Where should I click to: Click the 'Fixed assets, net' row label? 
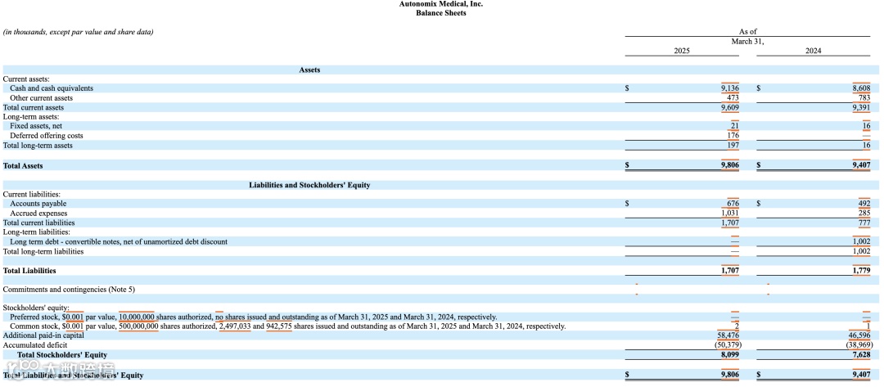(x=36, y=126)
